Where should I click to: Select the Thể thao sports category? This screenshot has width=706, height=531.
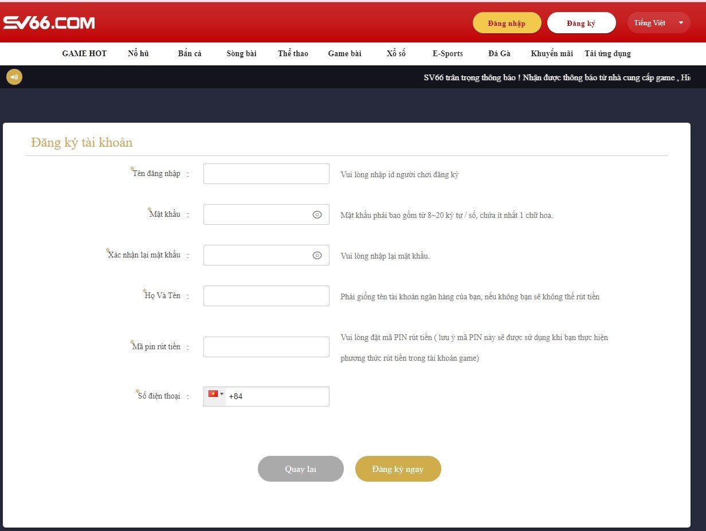(292, 53)
